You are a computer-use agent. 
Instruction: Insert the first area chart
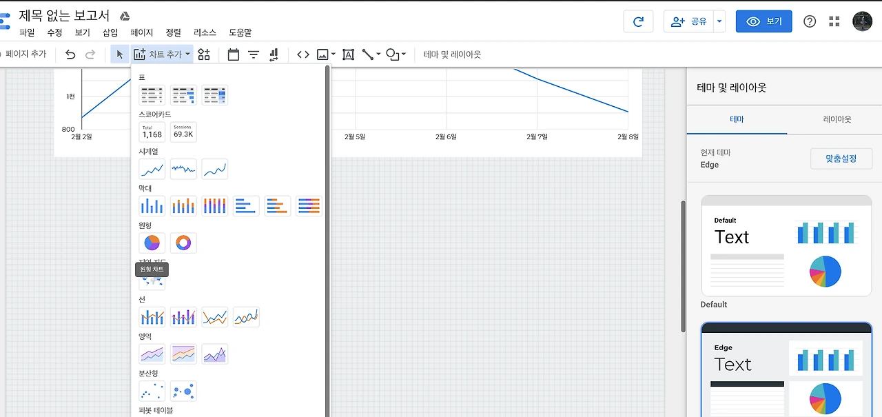pyautogui.click(x=152, y=354)
